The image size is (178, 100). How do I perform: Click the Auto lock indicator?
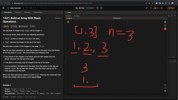77,16
